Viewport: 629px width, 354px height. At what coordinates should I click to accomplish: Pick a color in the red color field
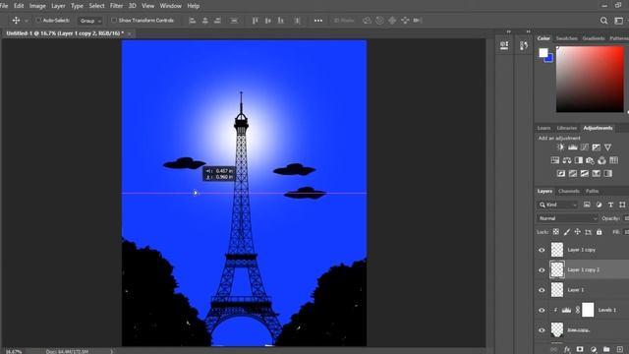[x=590, y=79]
